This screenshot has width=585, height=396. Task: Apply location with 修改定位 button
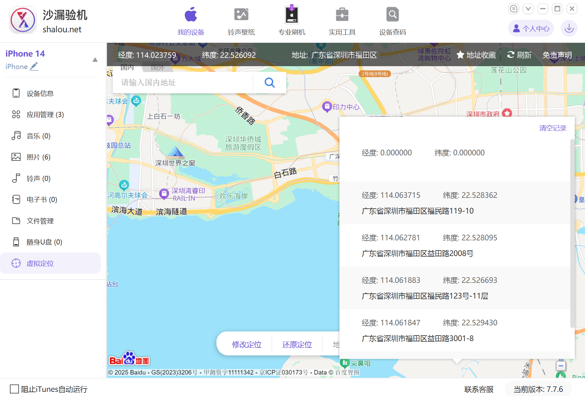[246, 345]
